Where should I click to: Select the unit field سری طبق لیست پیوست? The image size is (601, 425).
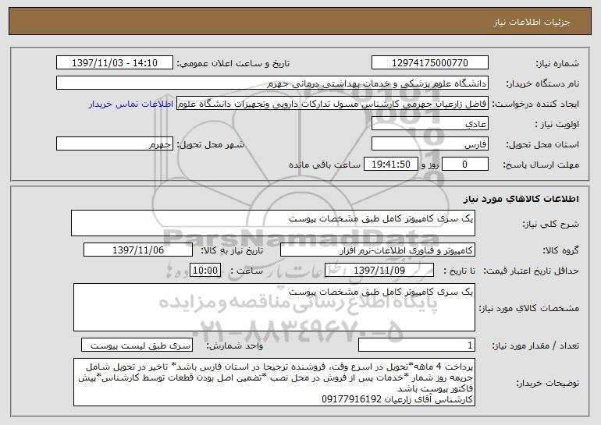pyautogui.click(x=137, y=345)
